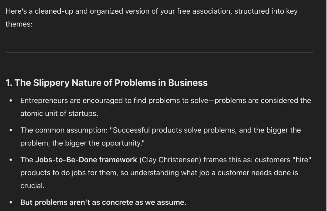This screenshot has height=211, width=327.
Task: Click the bullet marker before "The Jobs-to-Be-Done framework"
Action: (x=11, y=160)
